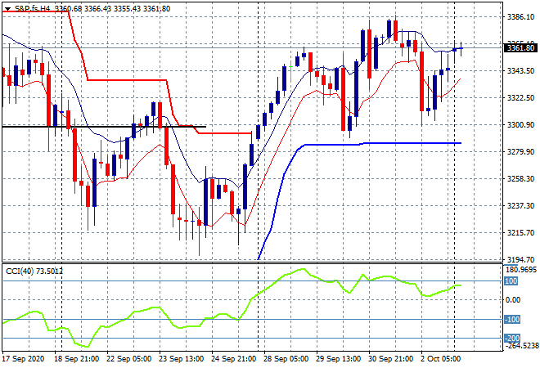The height and width of the screenshot is (368, 540).
Task: Click the 180.9695 CCI scale maximum
Action: (521, 270)
